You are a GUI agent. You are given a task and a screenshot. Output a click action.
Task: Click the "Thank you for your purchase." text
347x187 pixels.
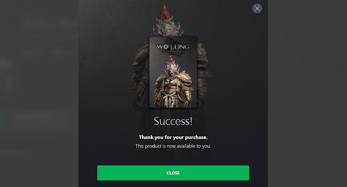pos(173,137)
